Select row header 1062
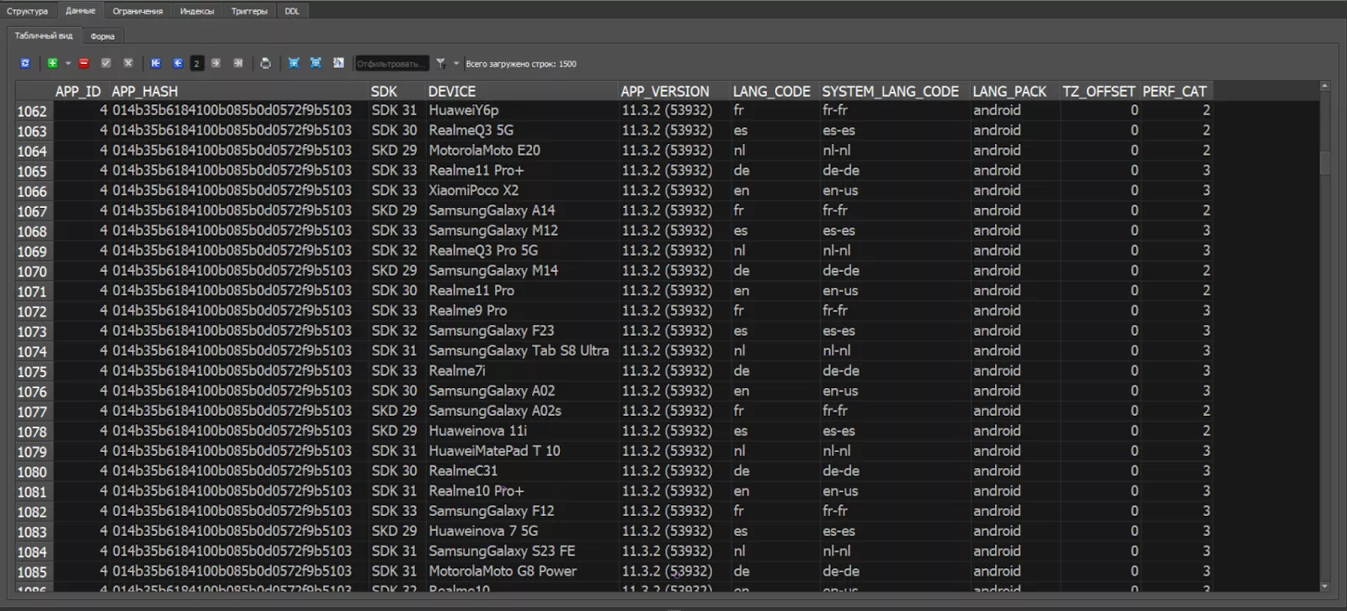 (x=33, y=111)
